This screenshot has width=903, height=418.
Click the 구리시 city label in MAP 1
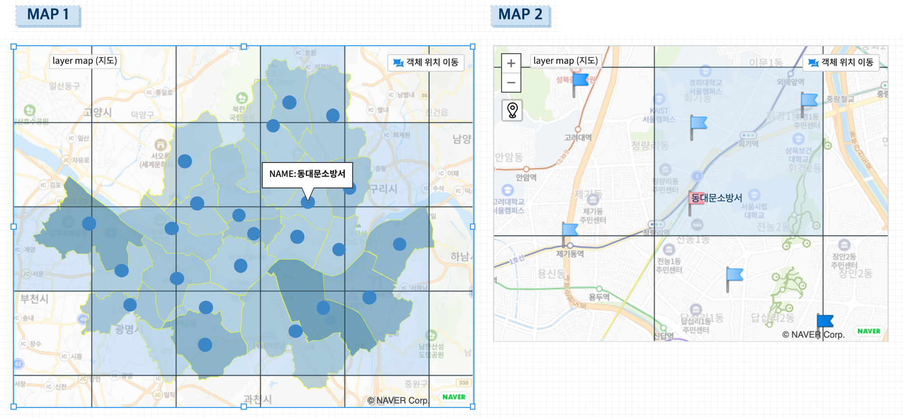tap(383, 189)
